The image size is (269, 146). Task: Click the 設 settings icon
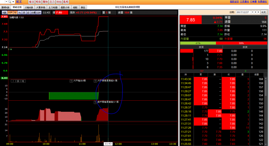tap(18, 81)
